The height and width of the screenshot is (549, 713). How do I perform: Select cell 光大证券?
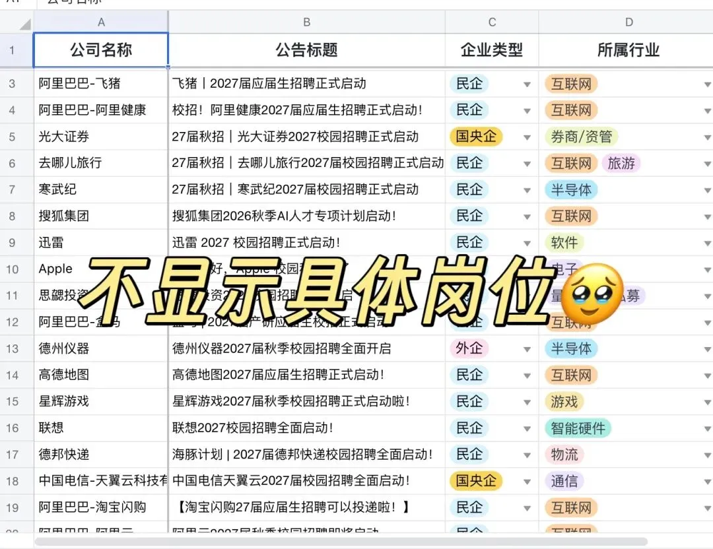click(101, 137)
